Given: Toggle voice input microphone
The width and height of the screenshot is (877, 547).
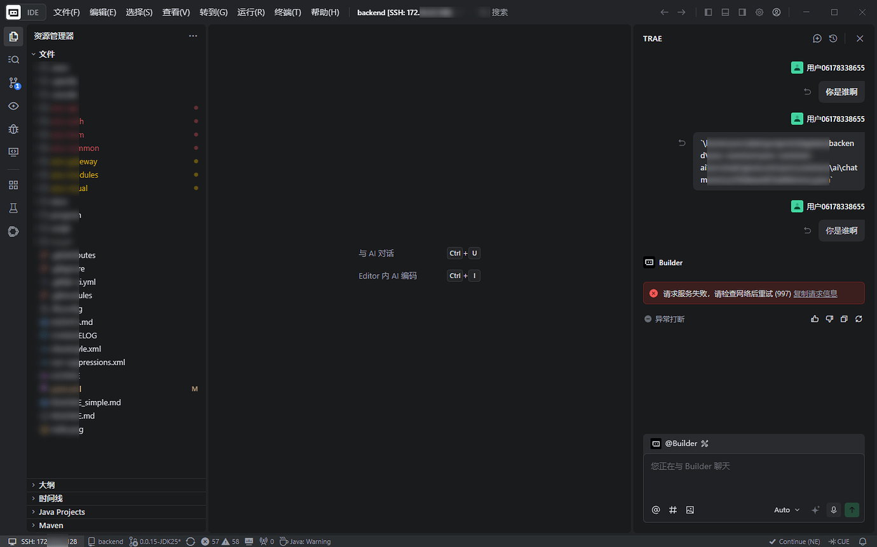Looking at the screenshot, I should (834, 510).
